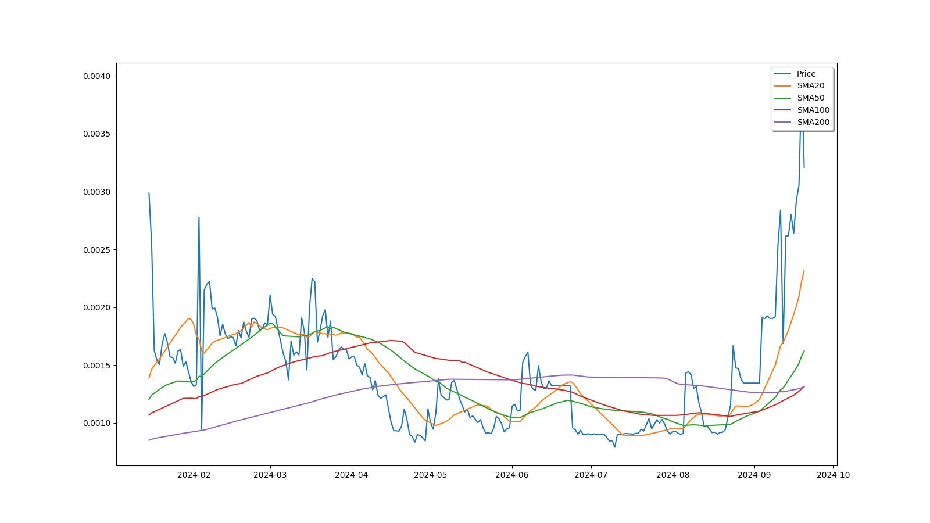The image size is (930, 523).
Task: Click the SMA50 legend label
Action: tap(810, 98)
